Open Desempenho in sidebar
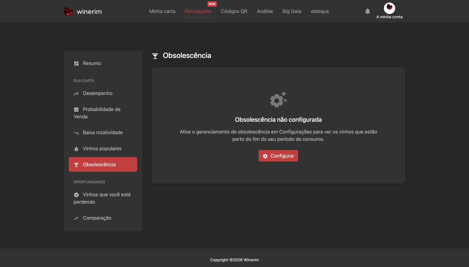Screen dimensions: 469x267 tap(103, 93)
